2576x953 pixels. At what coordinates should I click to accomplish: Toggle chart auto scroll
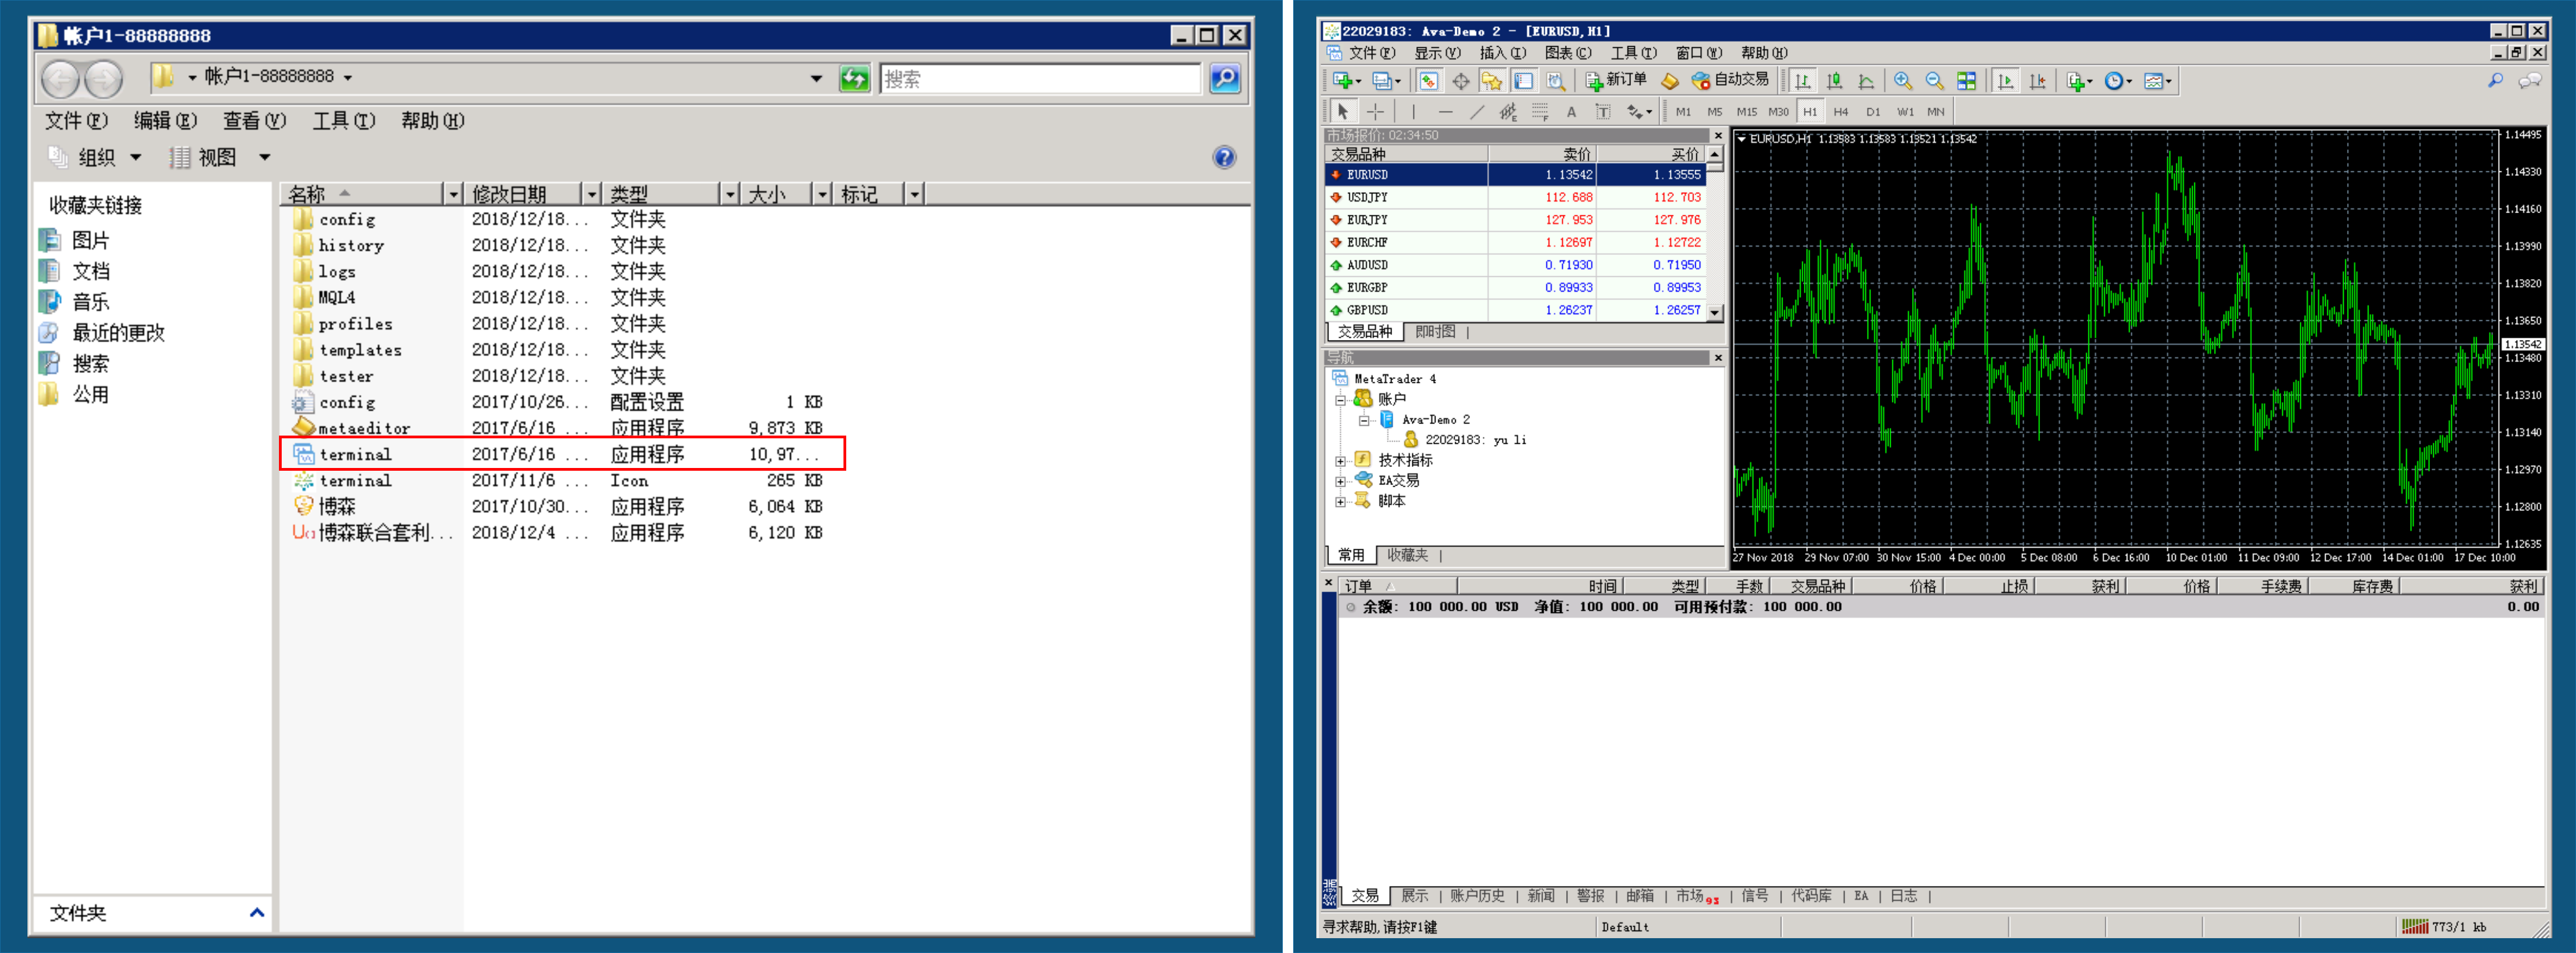tap(2005, 81)
